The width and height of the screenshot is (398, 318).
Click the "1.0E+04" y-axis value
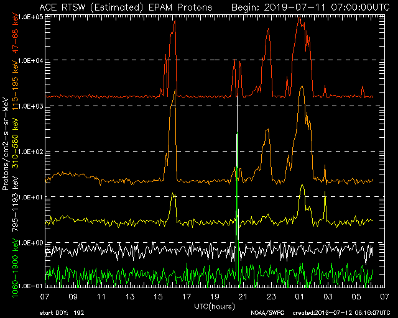[31, 61]
